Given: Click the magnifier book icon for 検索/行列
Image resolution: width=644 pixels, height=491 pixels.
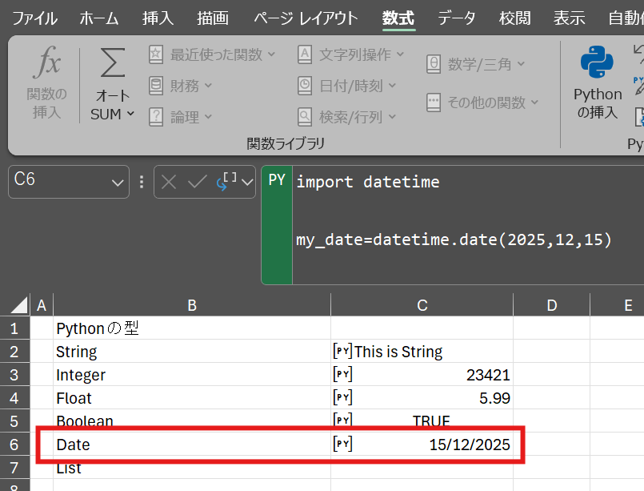Looking at the screenshot, I should (305, 117).
